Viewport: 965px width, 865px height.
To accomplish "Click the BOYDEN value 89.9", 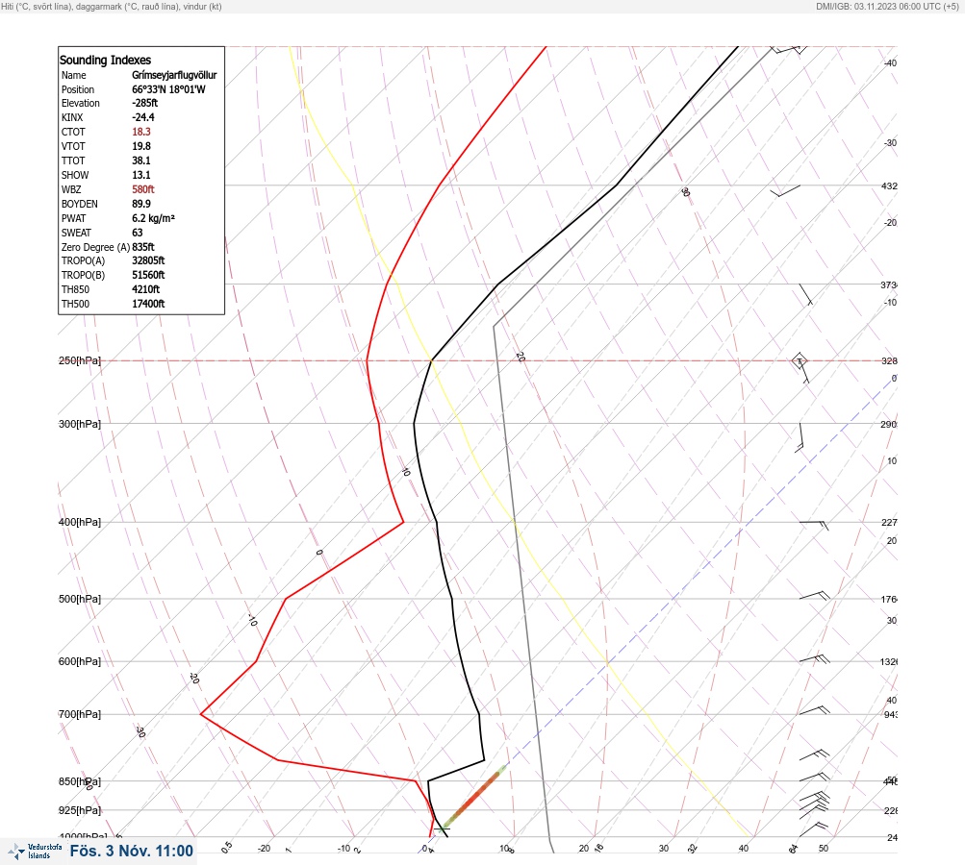I will 140,204.
